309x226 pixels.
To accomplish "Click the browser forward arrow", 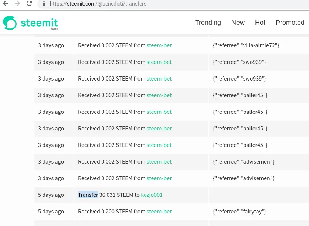I will 17,4.
